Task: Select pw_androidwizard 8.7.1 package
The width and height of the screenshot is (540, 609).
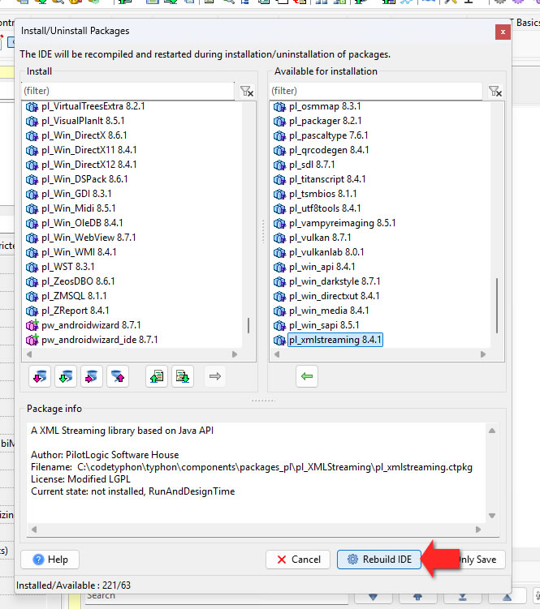Action: point(91,325)
